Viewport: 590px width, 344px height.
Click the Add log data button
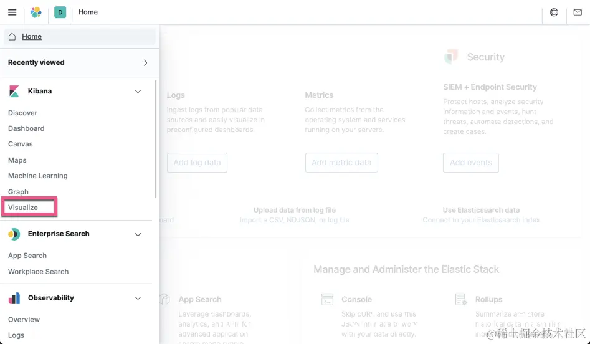pos(197,163)
